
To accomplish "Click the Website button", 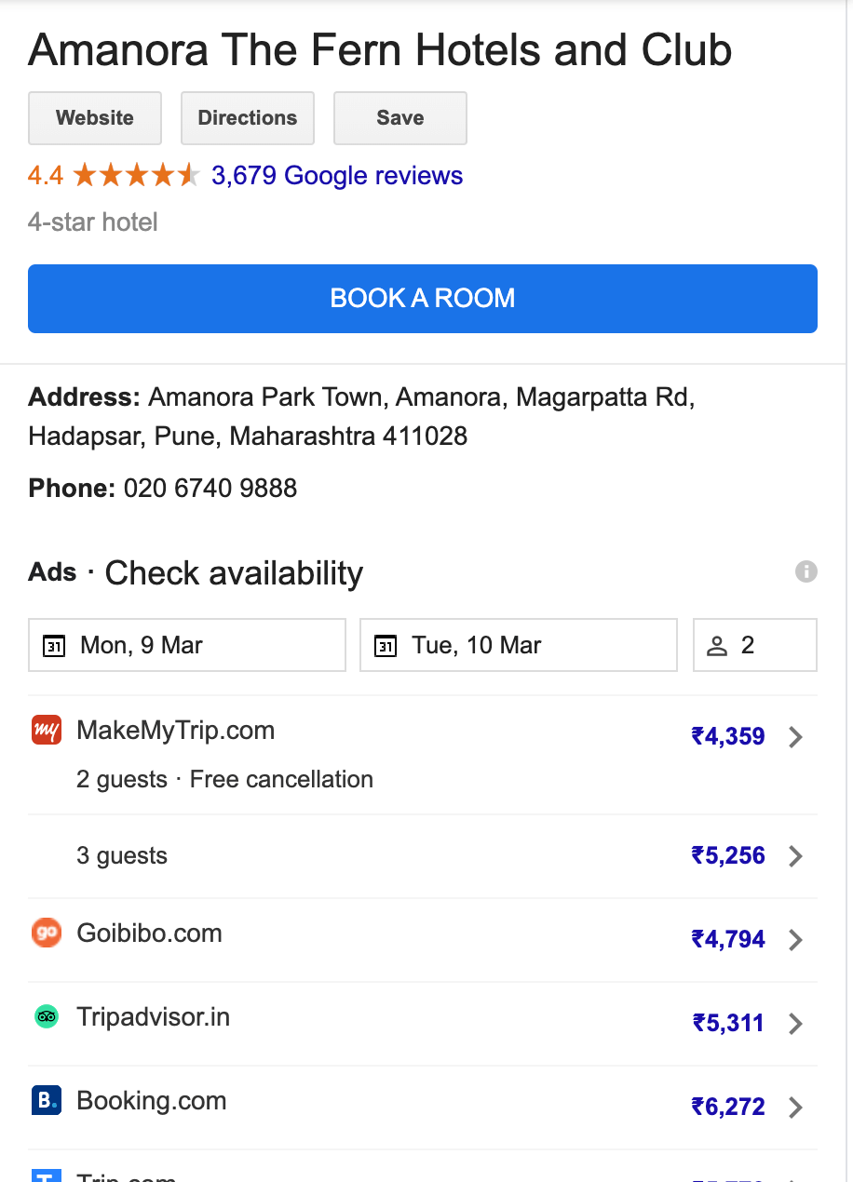I will click(x=95, y=118).
